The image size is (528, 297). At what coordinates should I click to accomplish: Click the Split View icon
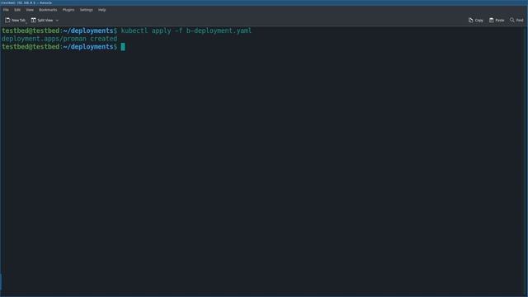pos(33,20)
